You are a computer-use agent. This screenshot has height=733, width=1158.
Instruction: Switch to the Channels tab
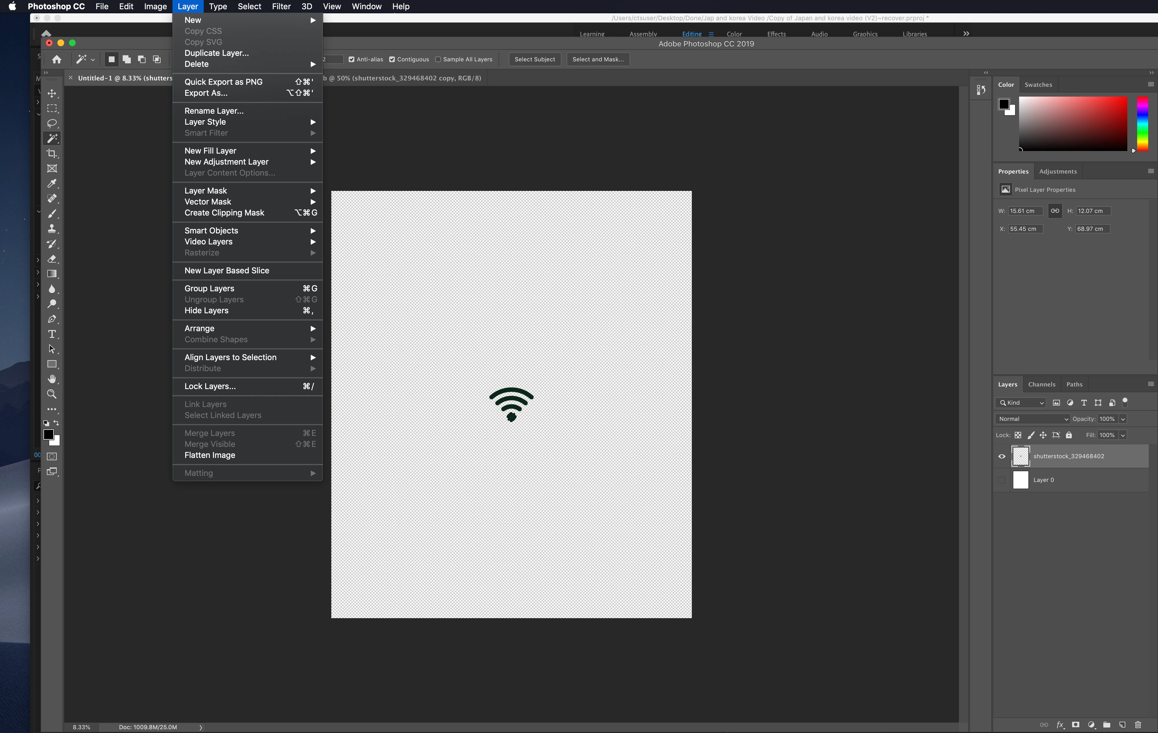1042,384
